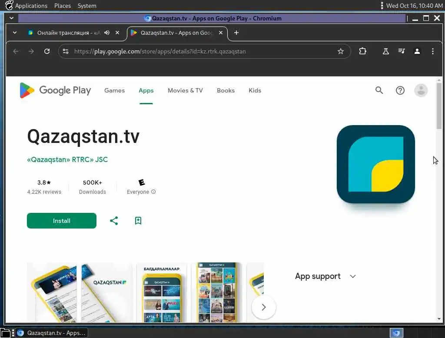The image size is (445, 338).
Task: Go forward to next page
Action: 31,51
